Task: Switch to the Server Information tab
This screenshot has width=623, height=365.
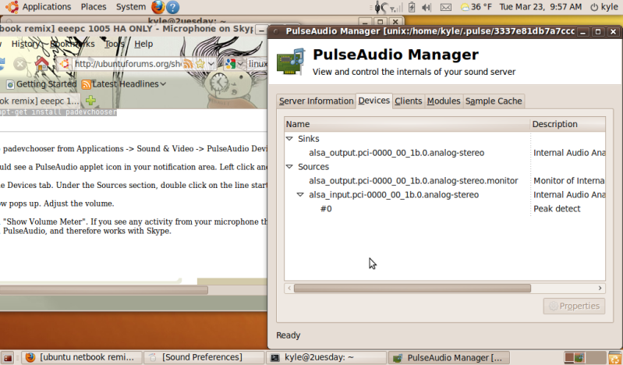Action: (316, 101)
